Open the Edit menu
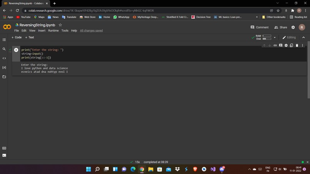Viewport: 310px width, 174px height. [x=24, y=31]
